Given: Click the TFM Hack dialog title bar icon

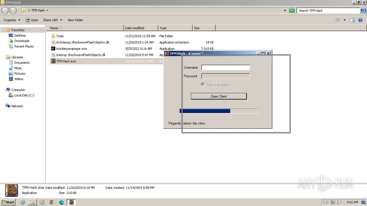Looking at the screenshot, I should (x=167, y=54).
